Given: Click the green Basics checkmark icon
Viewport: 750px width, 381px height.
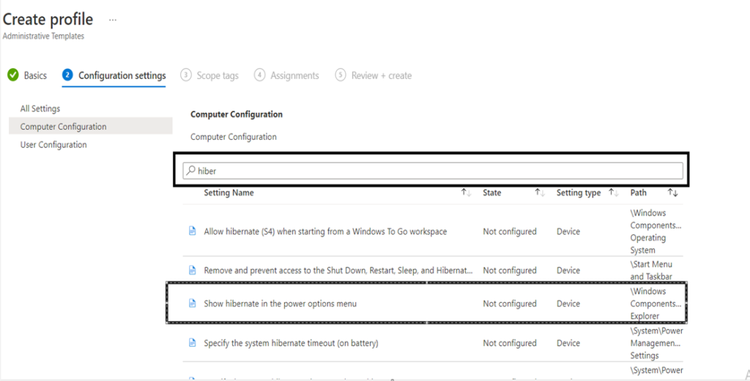Looking at the screenshot, I should click(12, 75).
